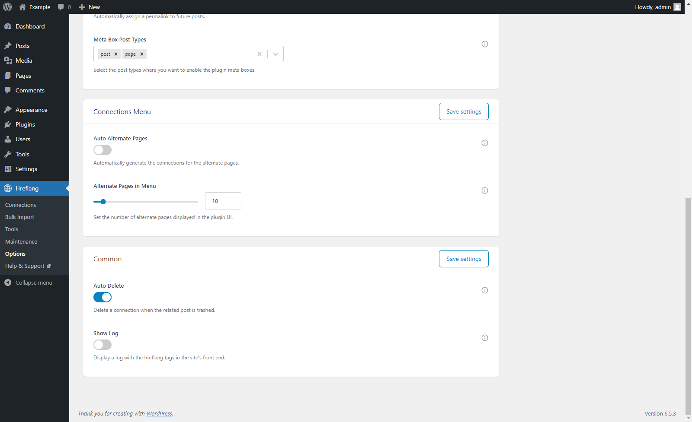Click the Appearance paintbrush icon
Viewport: 692px width, 422px height.
tap(9, 109)
